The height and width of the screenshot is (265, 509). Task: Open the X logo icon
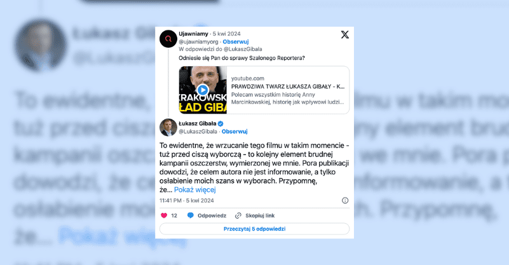(x=345, y=34)
